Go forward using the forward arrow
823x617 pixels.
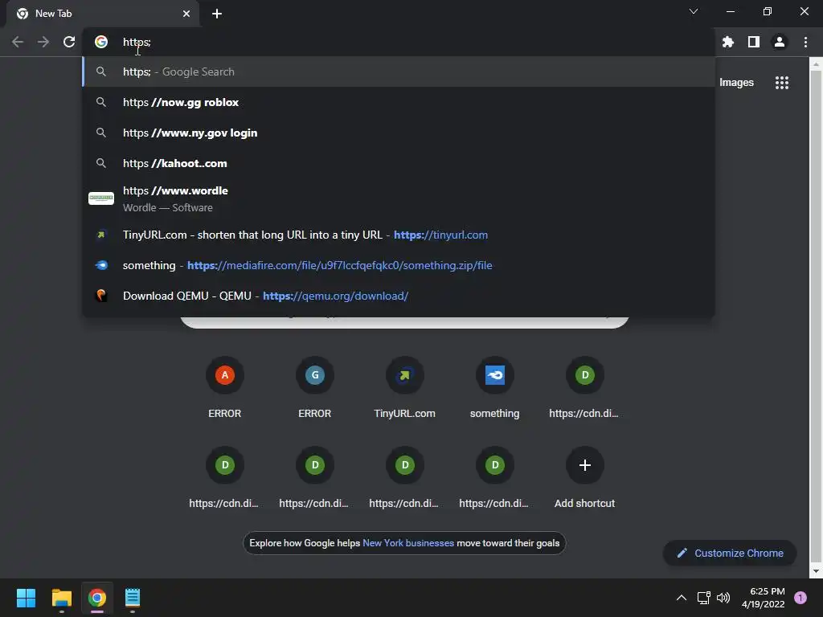click(43, 42)
